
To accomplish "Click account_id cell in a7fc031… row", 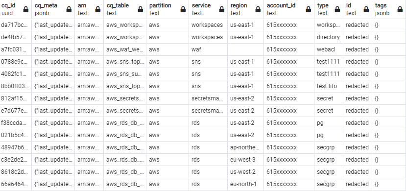I will (x=289, y=49).
